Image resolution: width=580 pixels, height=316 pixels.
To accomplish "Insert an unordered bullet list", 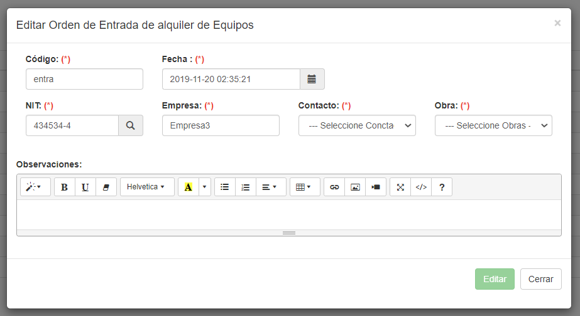I will click(225, 187).
